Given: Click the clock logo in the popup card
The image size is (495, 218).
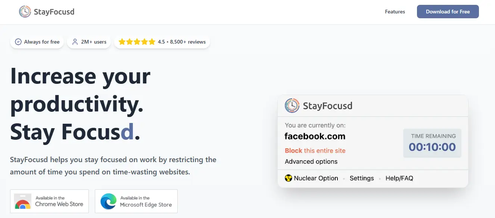Looking at the screenshot, I should point(292,105).
